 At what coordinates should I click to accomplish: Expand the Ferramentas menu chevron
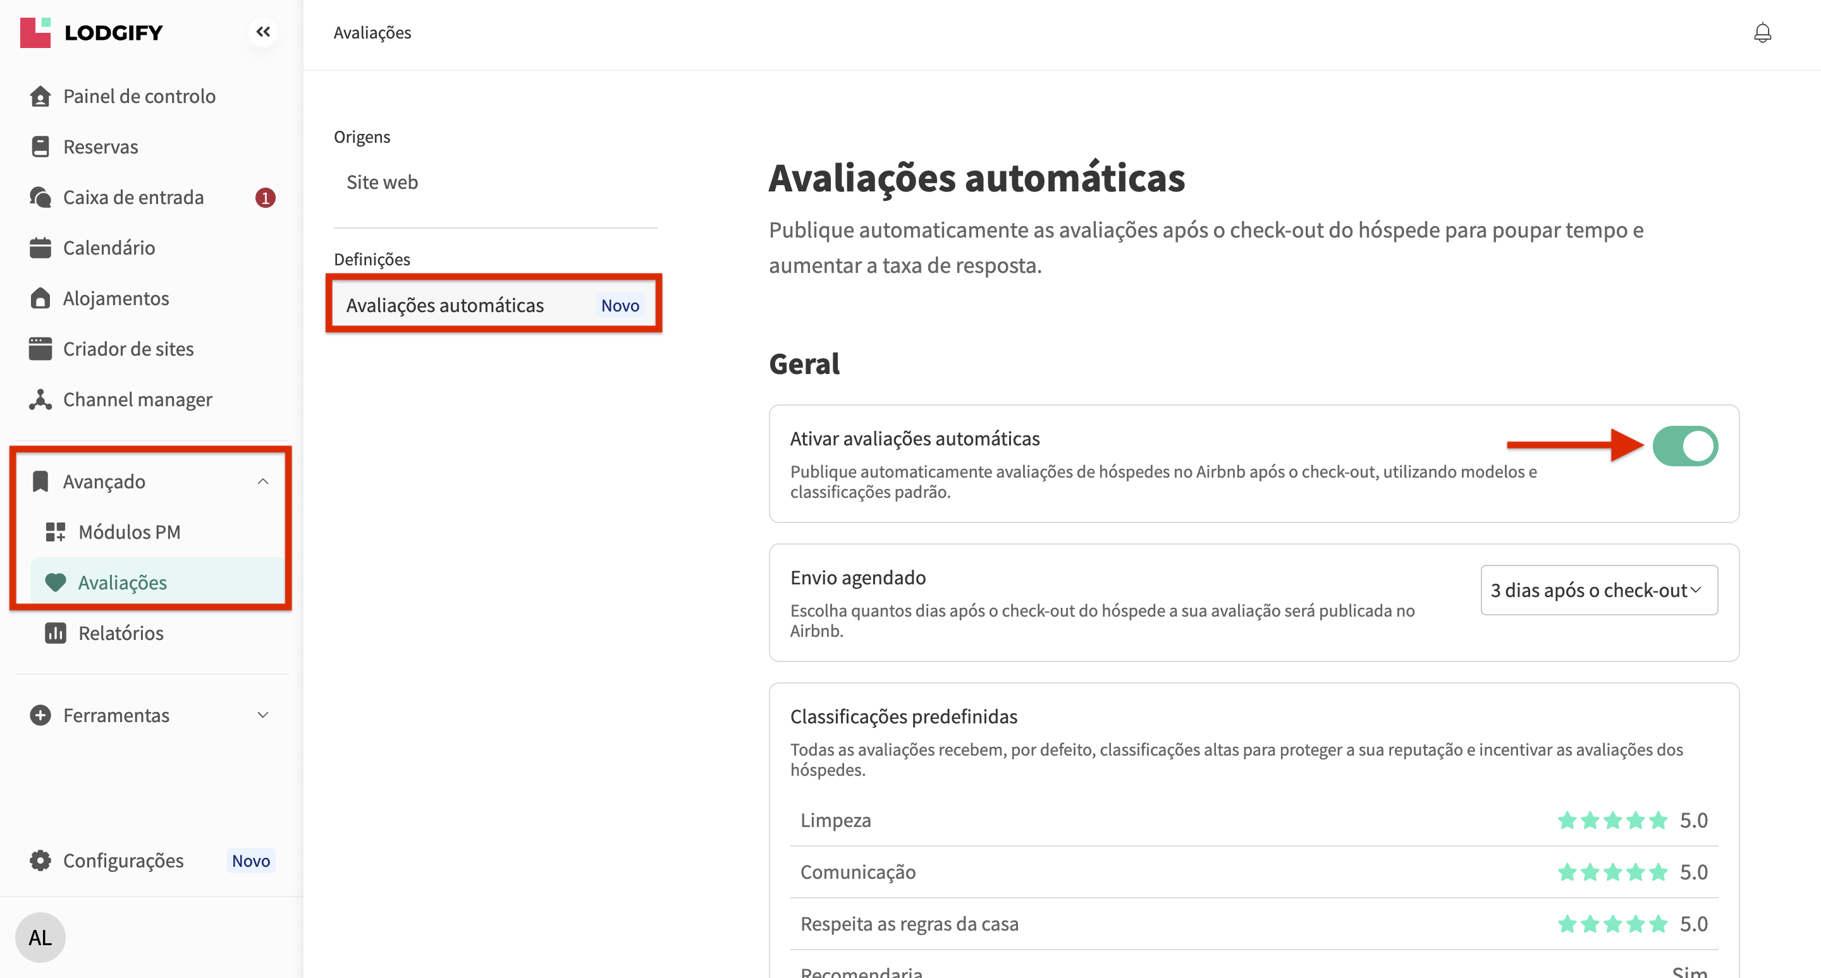click(x=263, y=715)
